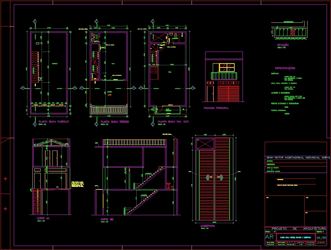Click the PLANTA BAIXA SUBSOLO label
This screenshot has width=331, height=250.
tap(54, 121)
